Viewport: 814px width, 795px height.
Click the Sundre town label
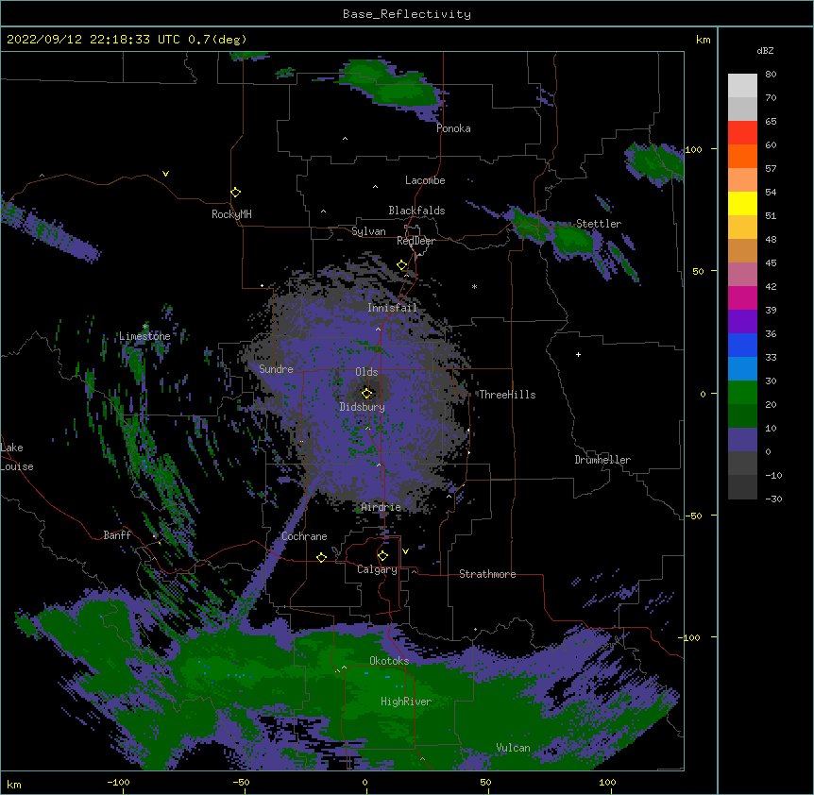point(276,369)
